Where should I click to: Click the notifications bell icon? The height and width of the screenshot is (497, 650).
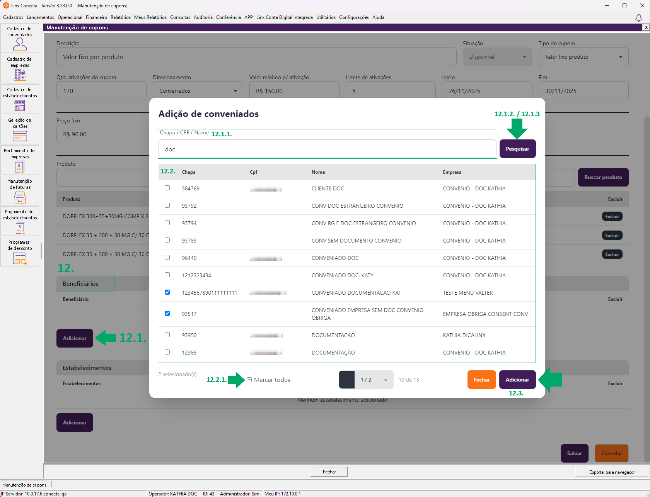point(639,18)
